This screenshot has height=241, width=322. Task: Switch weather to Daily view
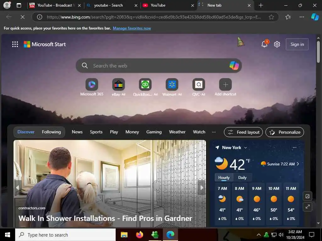[242, 178]
